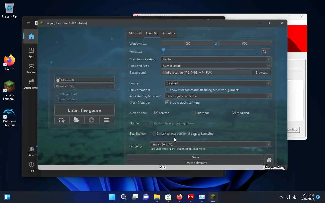Click Browse for background media
325x203 pixels.
tap(262, 72)
